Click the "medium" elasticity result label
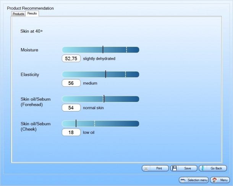 [x=90, y=83]
